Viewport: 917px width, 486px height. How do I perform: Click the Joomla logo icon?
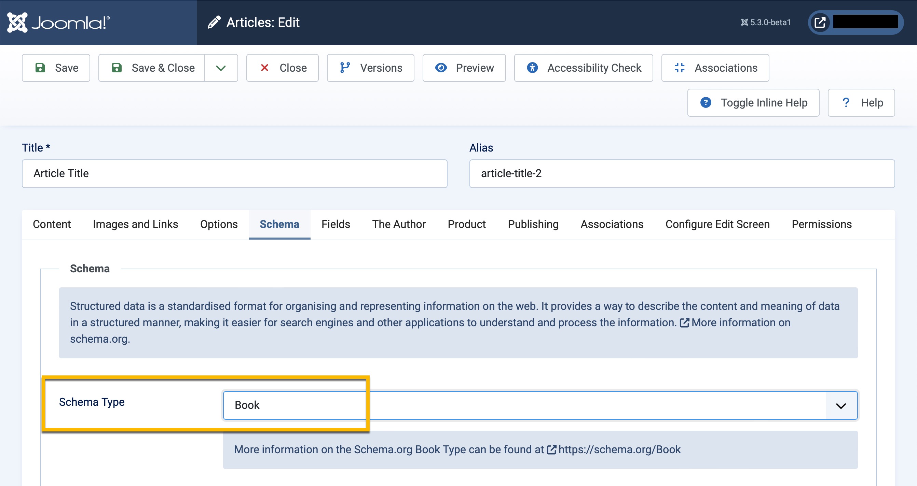click(17, 23)
